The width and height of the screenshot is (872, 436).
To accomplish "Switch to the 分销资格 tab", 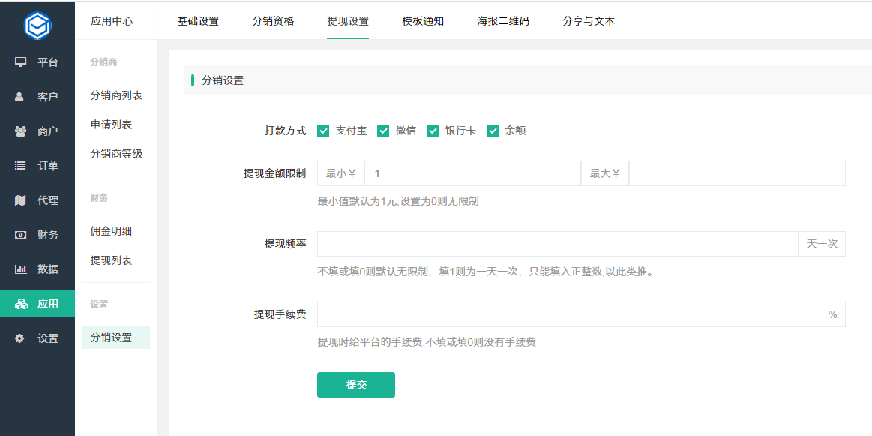I will (x=273, y=21).
